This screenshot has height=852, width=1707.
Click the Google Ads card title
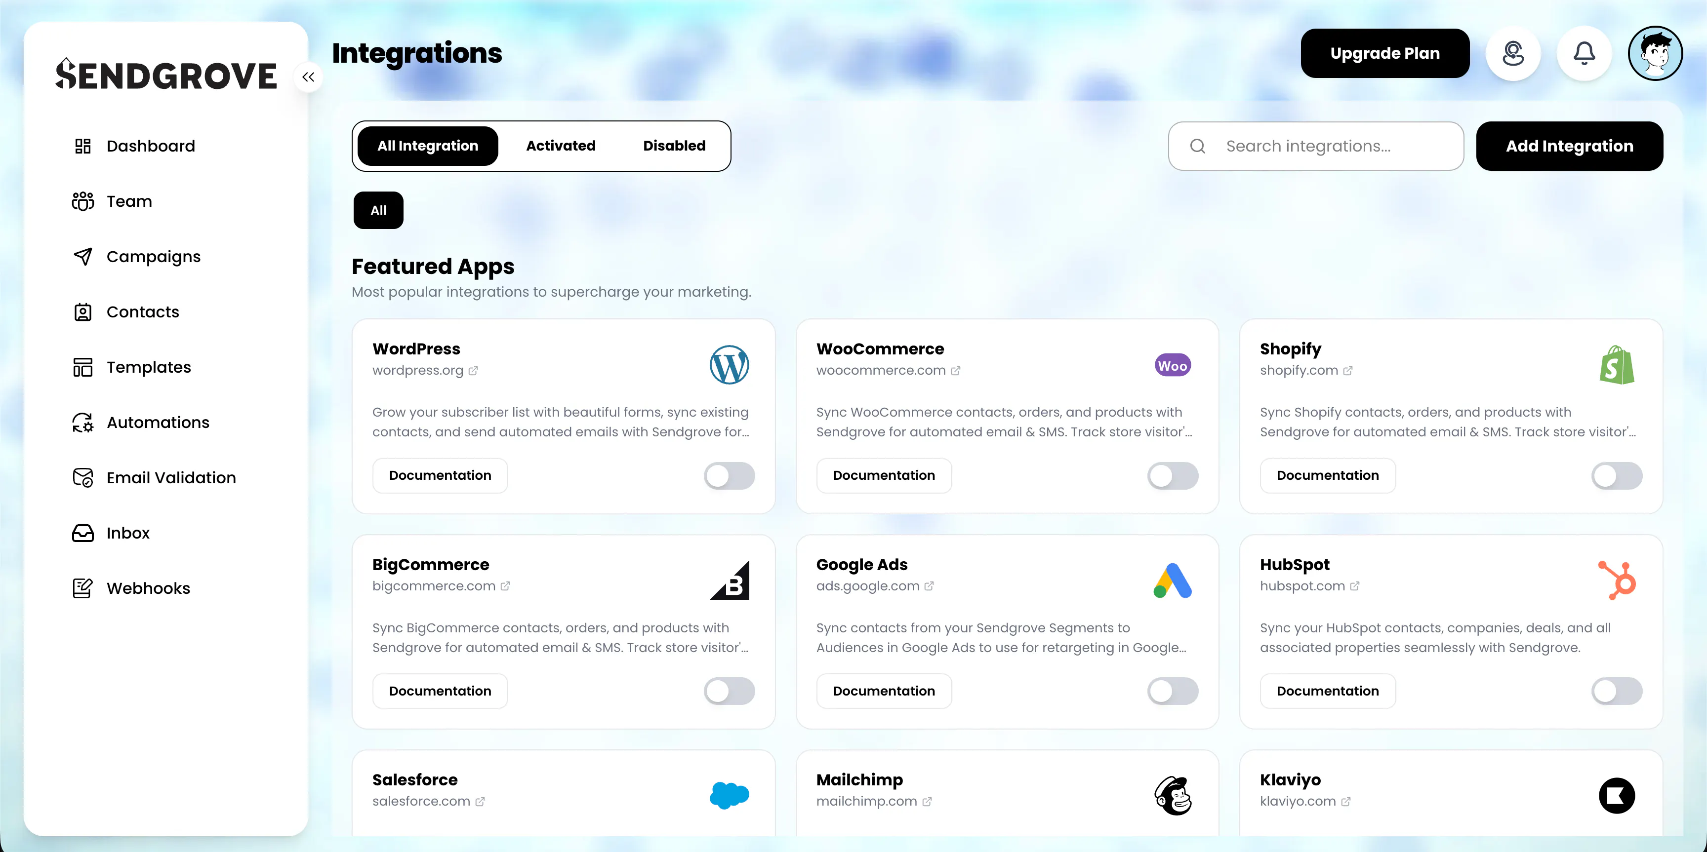tap(861, 565)
